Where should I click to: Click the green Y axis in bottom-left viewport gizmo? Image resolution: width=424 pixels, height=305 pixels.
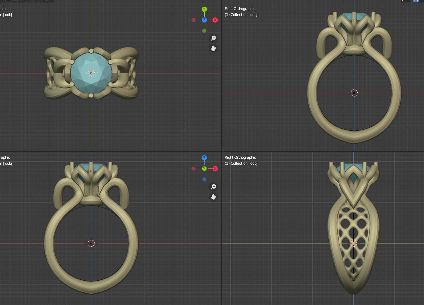tap(204, 169)
